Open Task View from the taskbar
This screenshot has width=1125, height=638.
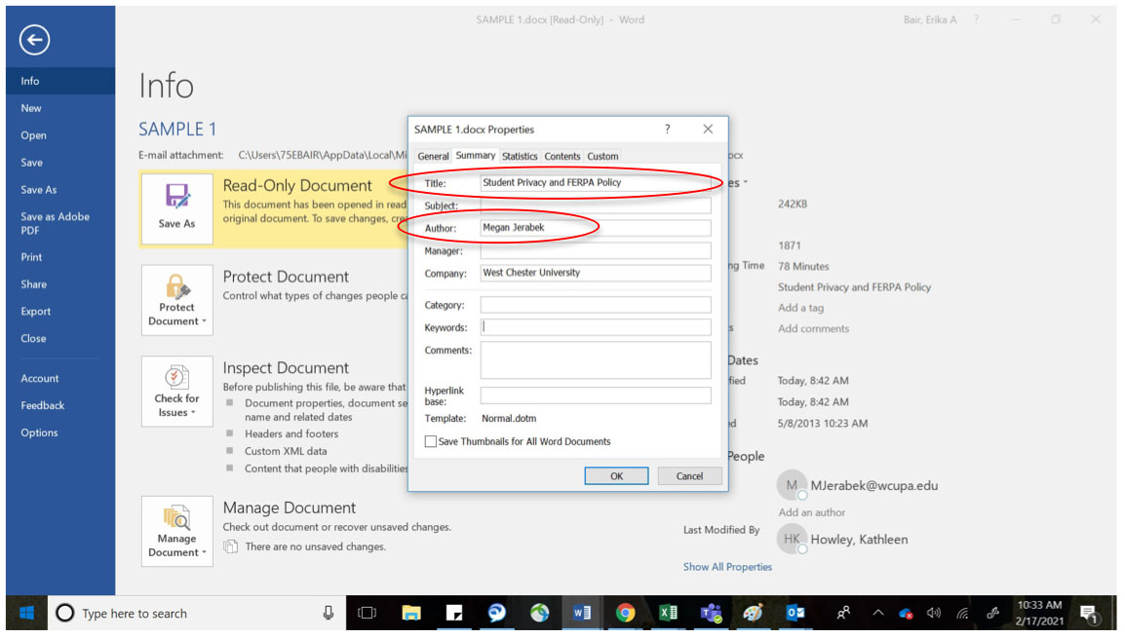[368, 613]
